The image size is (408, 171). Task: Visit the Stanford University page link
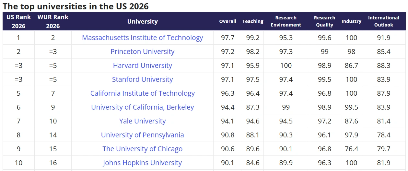coord(142,80)
